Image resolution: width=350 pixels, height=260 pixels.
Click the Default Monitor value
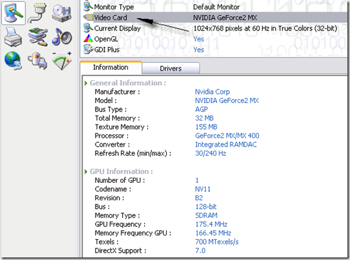tap(216, 7)
